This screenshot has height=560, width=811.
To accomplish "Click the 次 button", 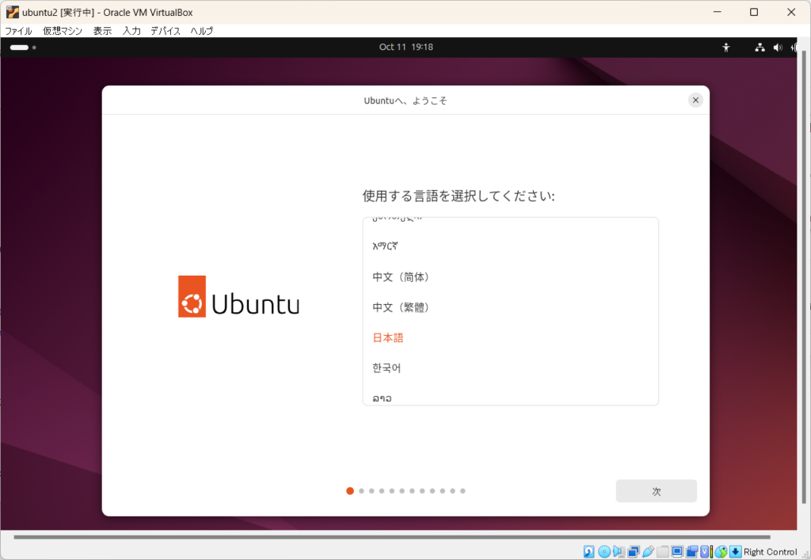I will click(x=657, y=491).
